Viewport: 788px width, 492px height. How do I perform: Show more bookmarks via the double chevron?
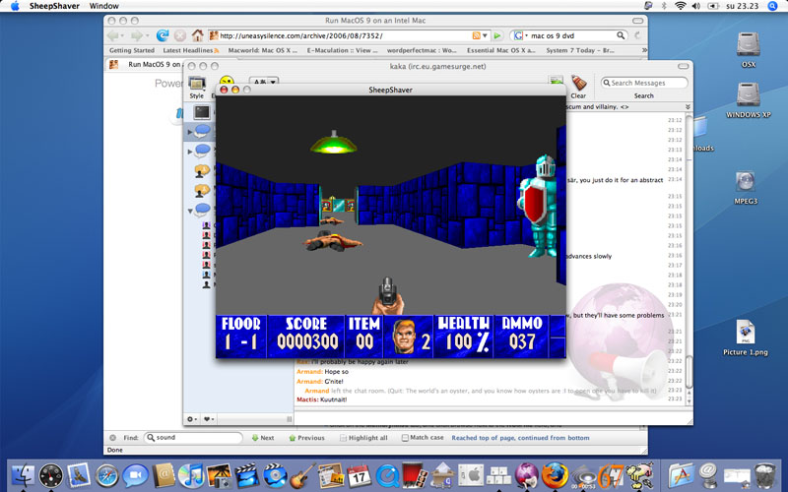click(644, 50)
